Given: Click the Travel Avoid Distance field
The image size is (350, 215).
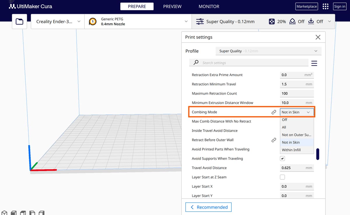Looking at the screenshot, I should coord(297,168).
